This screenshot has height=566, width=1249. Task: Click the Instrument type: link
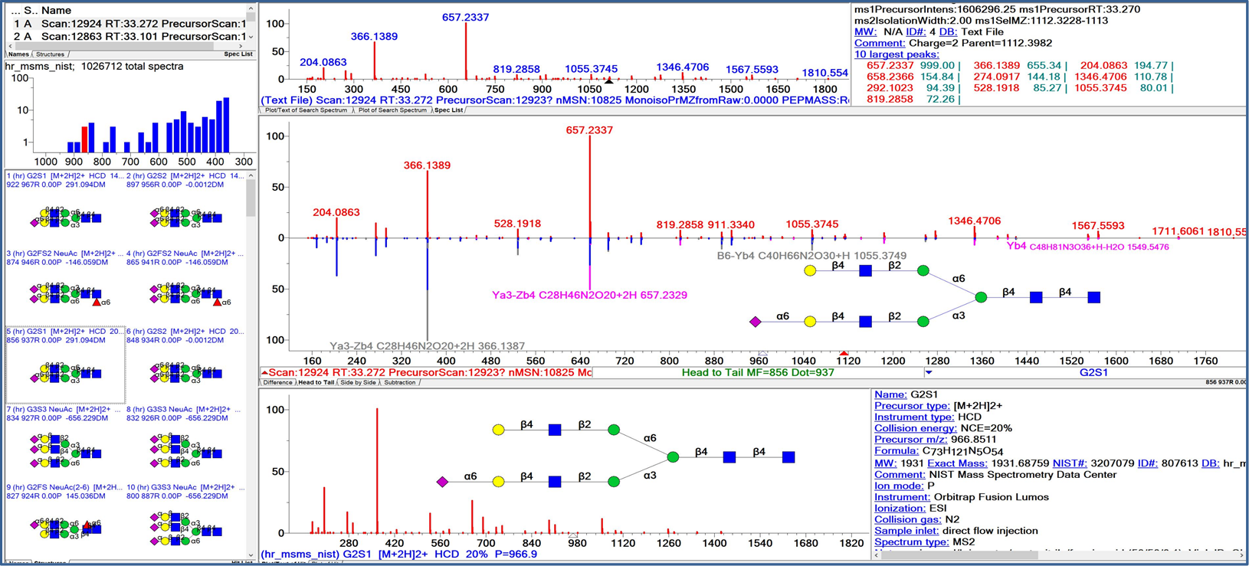914,417
